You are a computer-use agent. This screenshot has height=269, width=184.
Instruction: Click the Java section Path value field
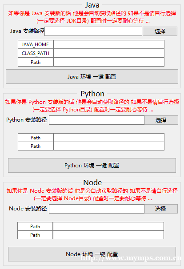(109, 62)
